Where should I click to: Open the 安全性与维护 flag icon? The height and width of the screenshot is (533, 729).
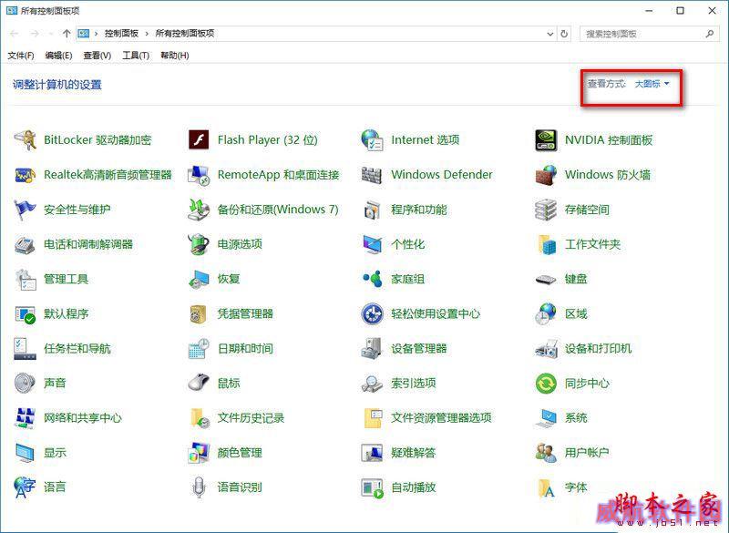(x=26, y=210)
